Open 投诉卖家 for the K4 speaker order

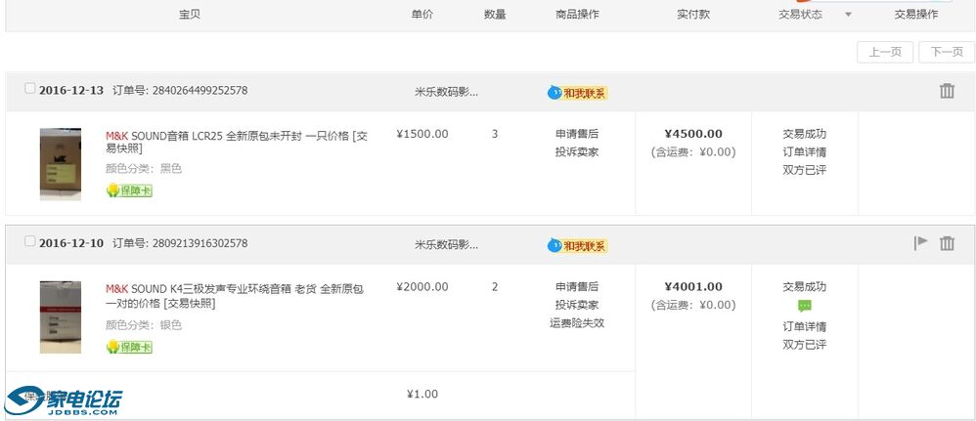(x=577, y=305)
